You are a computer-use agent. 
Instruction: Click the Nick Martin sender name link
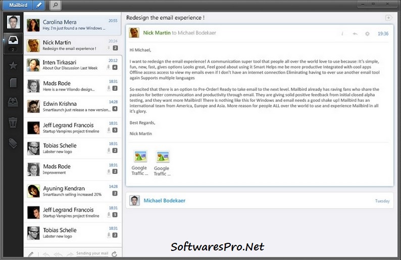157,33
